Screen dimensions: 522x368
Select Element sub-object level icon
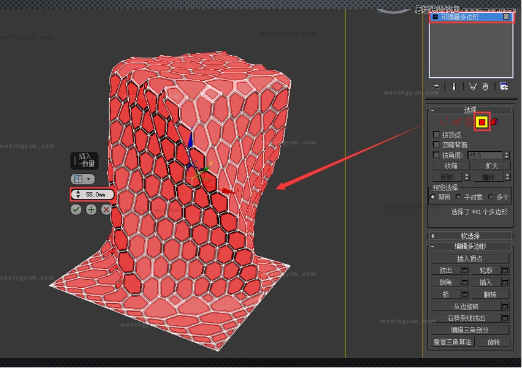coord(494,122)
